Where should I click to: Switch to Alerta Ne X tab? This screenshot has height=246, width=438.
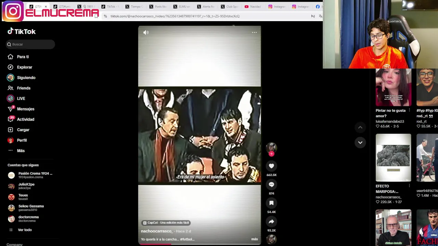click(205, 6)
